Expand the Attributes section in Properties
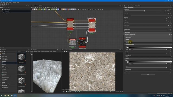 (x=124, y=33)
